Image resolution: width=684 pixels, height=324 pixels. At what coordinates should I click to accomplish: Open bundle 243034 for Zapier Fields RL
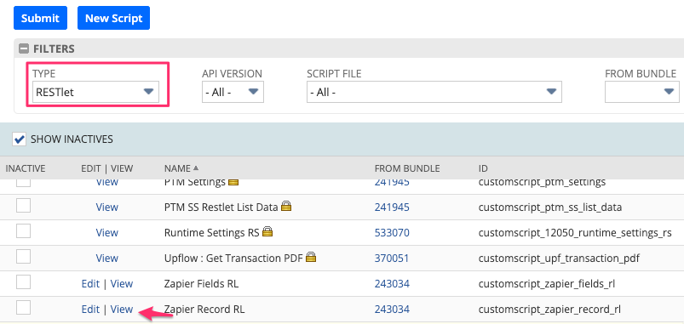(392, 284)
